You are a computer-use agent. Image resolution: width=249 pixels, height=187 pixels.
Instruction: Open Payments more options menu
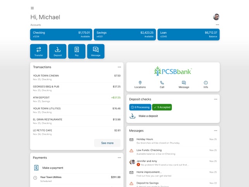click(x=119, y=158)
